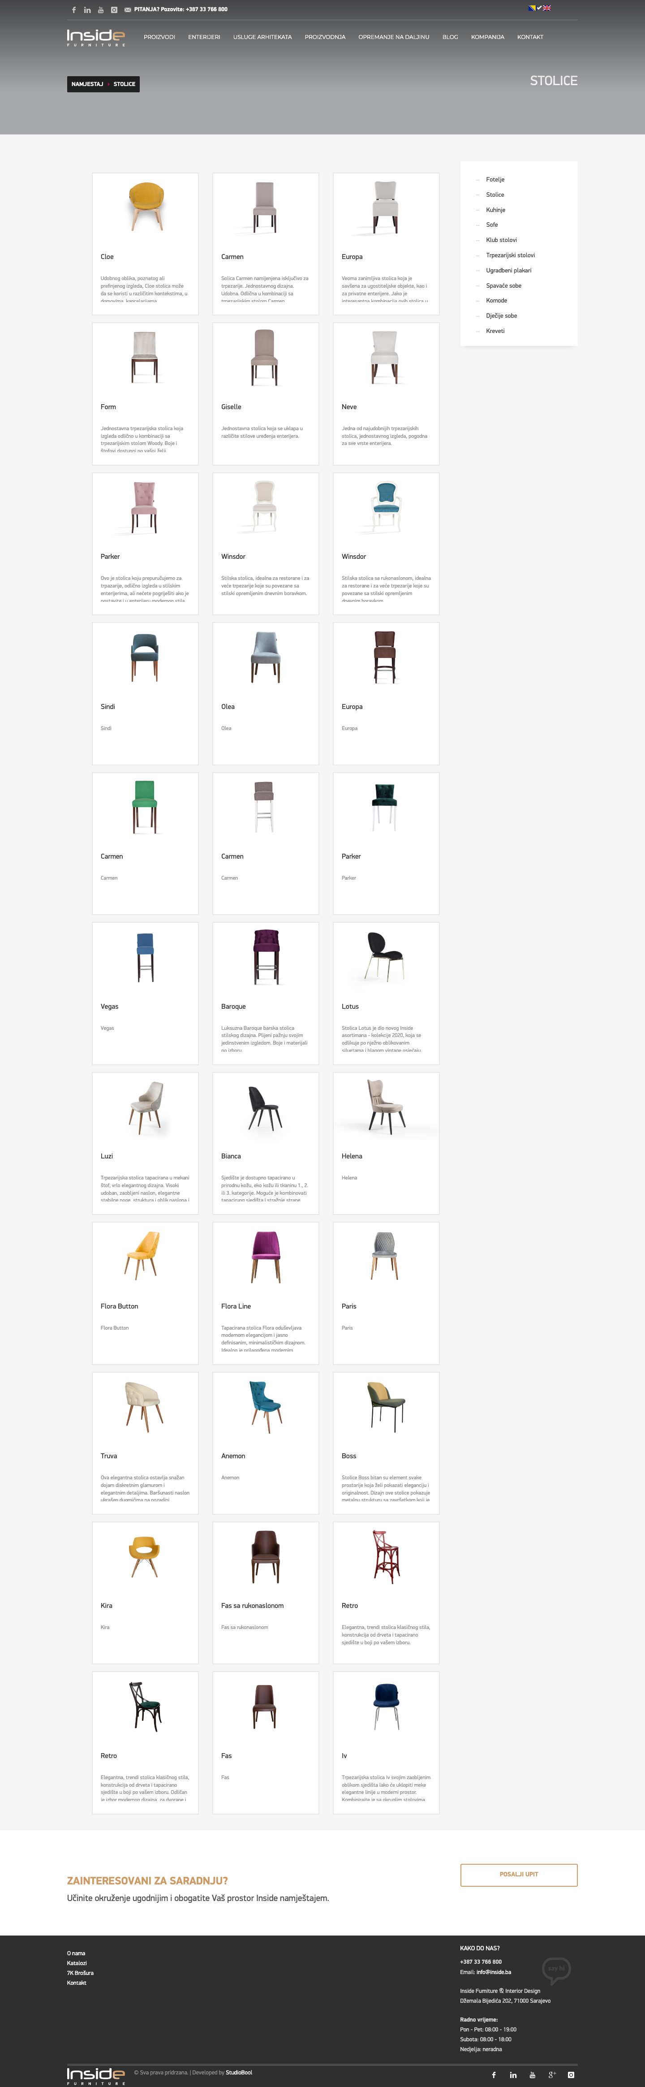
Task: Select Trpezarijski stolovi in the sidebar
Action: 510,255
